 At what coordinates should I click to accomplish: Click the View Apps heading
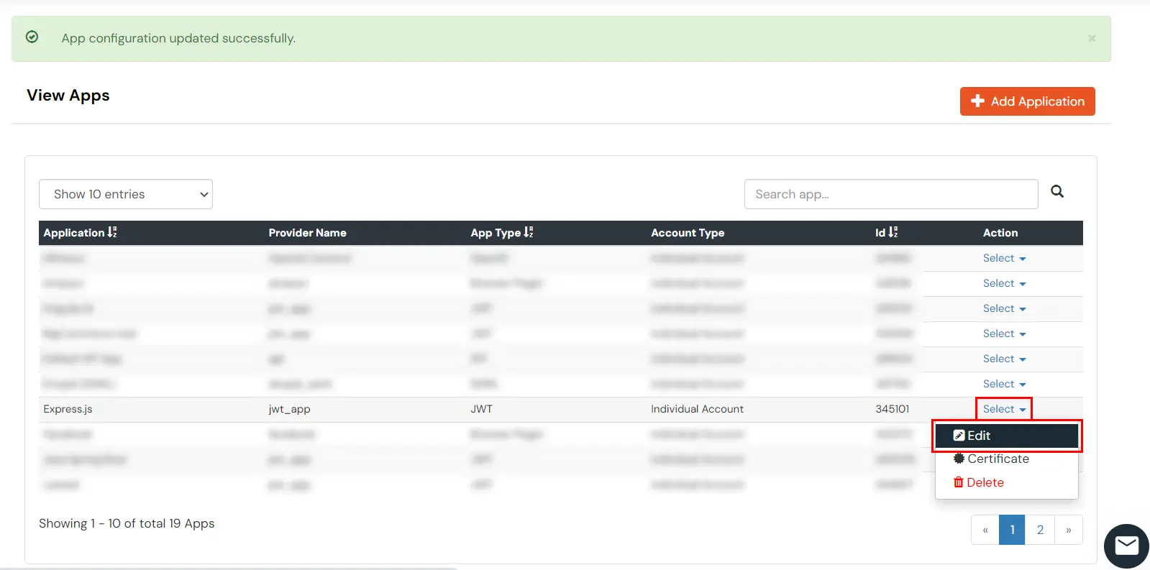68,96
